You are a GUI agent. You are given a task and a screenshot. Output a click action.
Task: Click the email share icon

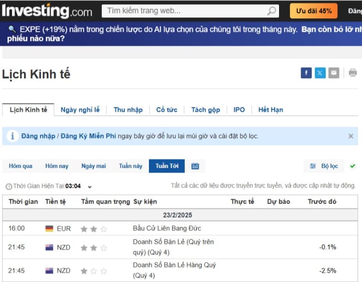click(x=334, y=73)
